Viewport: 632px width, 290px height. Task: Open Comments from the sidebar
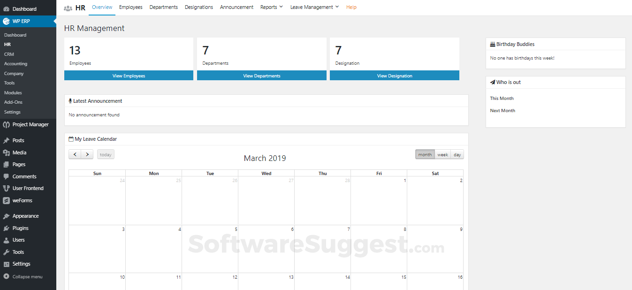(x=23, y=176)
